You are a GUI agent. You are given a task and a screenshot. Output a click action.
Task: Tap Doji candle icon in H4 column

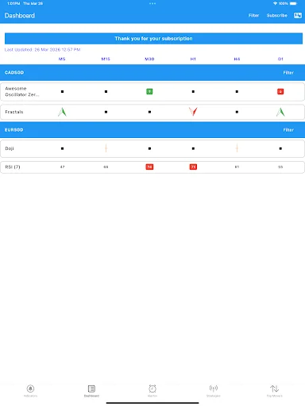point(237,148)
